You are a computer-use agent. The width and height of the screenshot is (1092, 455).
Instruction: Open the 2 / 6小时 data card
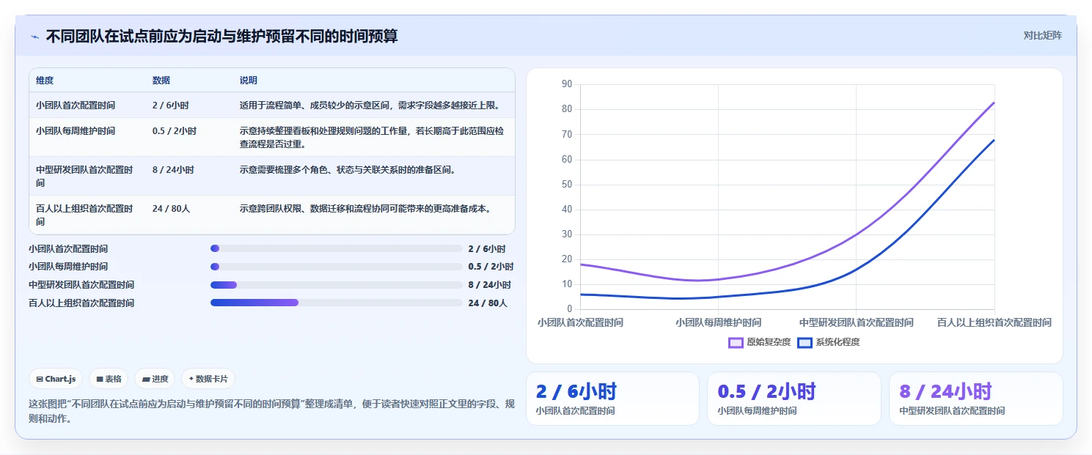612,399
